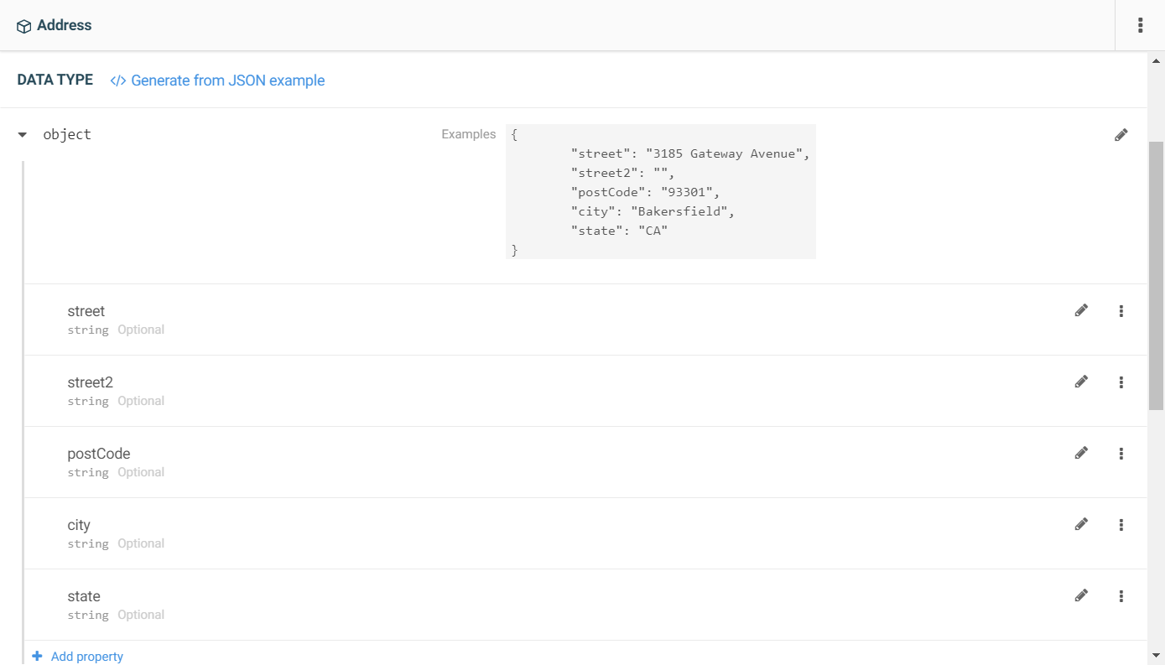Viewport: 1165px width, 665px height.
Task: Click the scrollbar down arrow
Action: 1156,656
